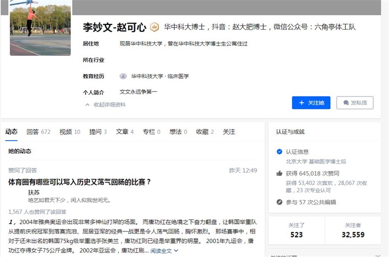Click the basketball court profile avatar
Screen dimensions: 389x257
[x=40, y=28]
